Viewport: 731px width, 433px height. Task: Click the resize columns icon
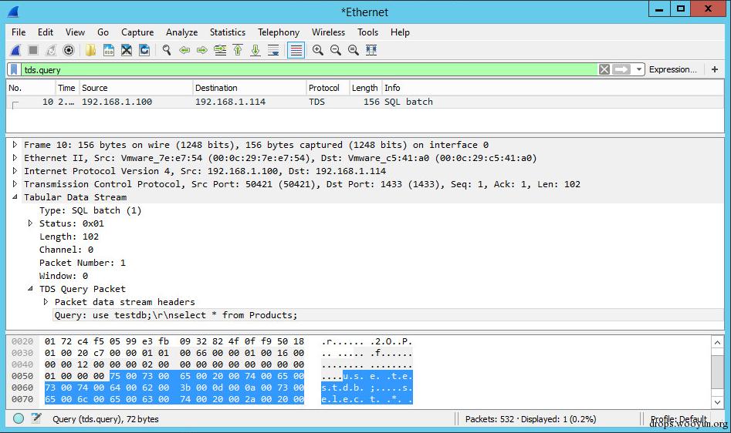coord(371,50)
